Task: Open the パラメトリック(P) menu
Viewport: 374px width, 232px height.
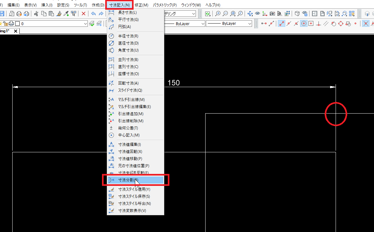Action: pyautogui.click(x=165, y=5)
